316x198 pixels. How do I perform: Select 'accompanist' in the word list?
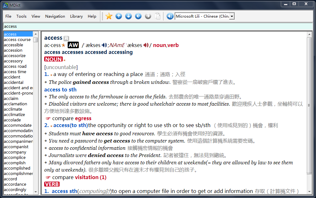tap(16, 147)
